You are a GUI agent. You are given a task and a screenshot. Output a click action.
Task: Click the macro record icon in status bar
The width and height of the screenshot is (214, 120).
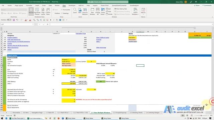14,116
